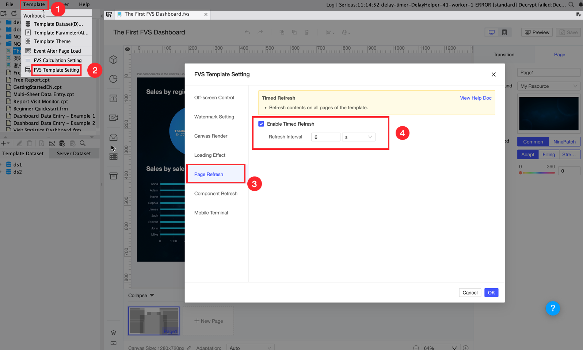Open the Template menu
Viewport: 583px width, 350px height.
click(x=34, y=4)
